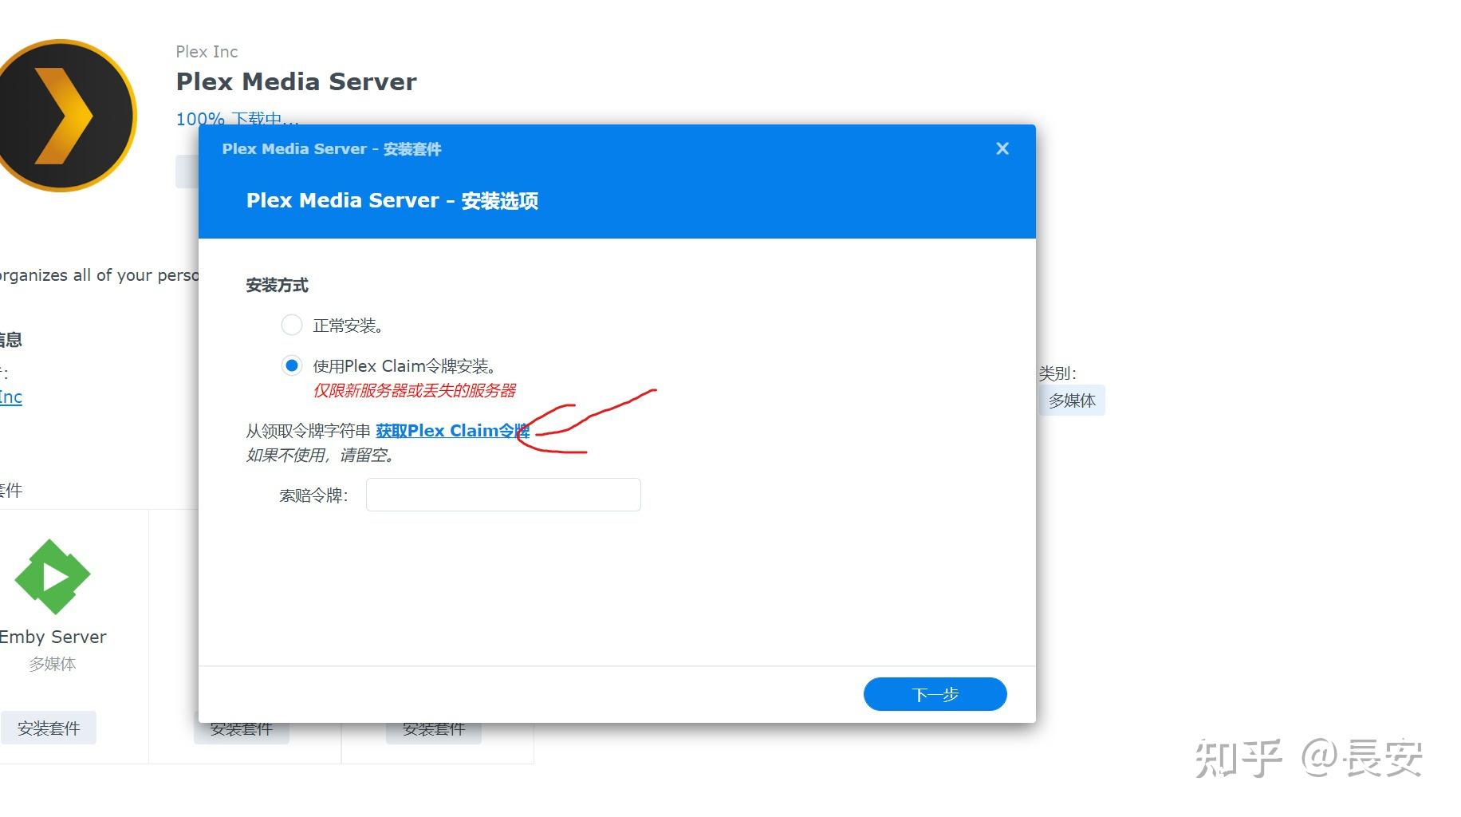1461x817 pixels.
Task: Click the Emby Server 多媒体 label
Action: coord(53,662)
